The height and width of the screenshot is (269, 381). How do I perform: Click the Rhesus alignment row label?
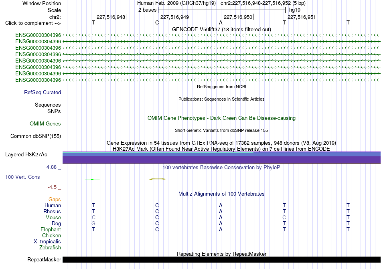point(52,211)
